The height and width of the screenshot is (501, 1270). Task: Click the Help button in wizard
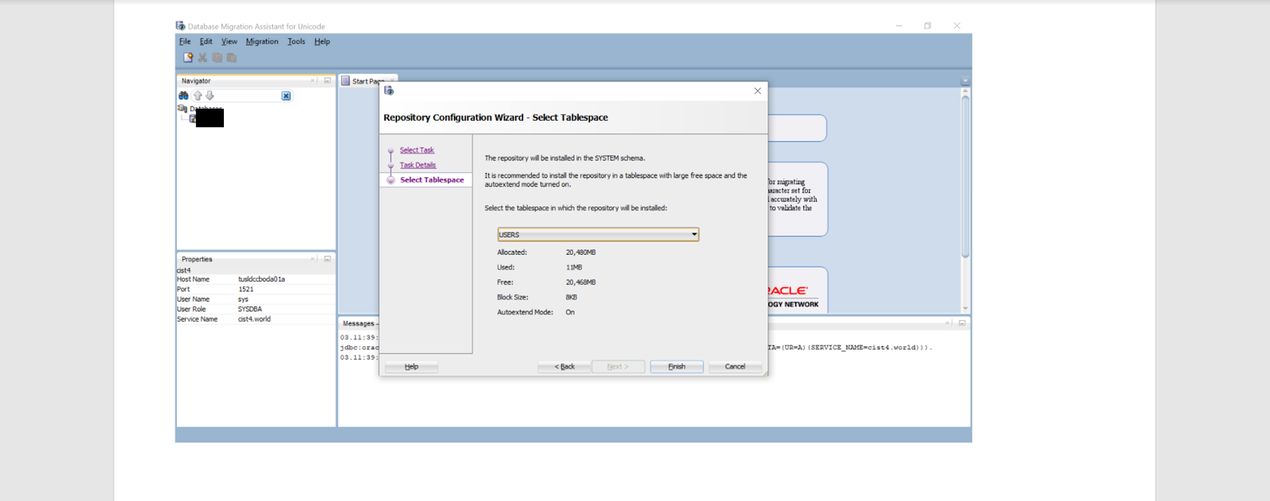coord(411,367)
